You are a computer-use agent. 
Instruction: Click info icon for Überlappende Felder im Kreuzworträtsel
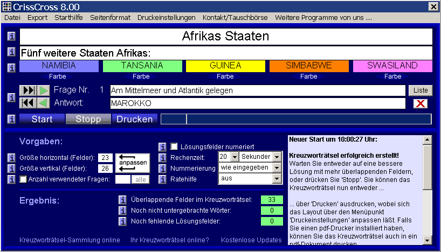(x=122, y=200)
